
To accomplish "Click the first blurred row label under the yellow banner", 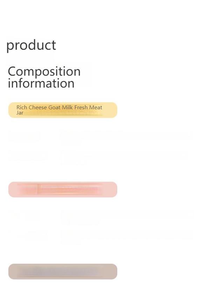I will pos(24,136).
